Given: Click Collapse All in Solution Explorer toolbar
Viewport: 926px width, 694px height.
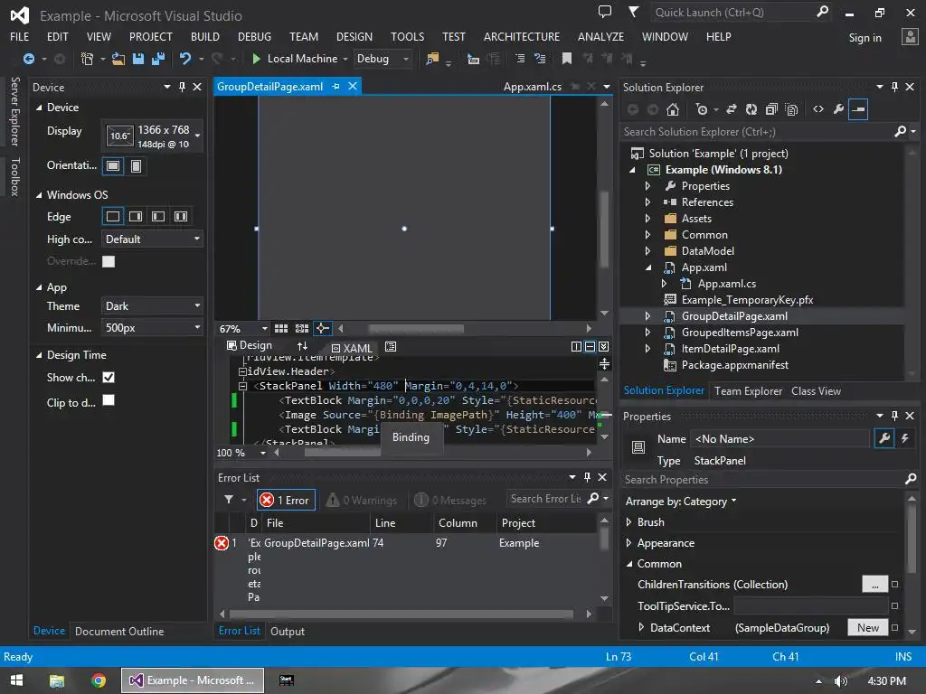Looking at the screenshot, I should click(771, 109).
